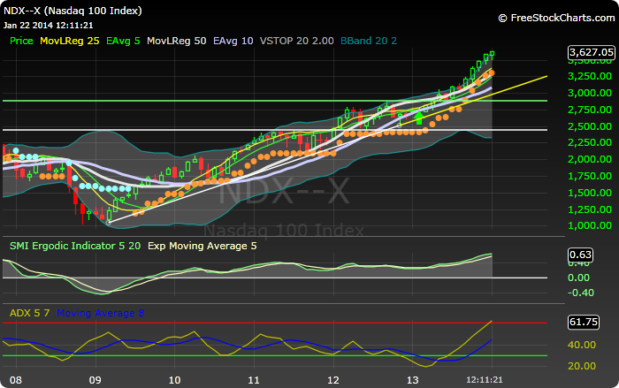Click the 40.00 ADX axis label
This screenshot has height=388, width=619.
582,345
